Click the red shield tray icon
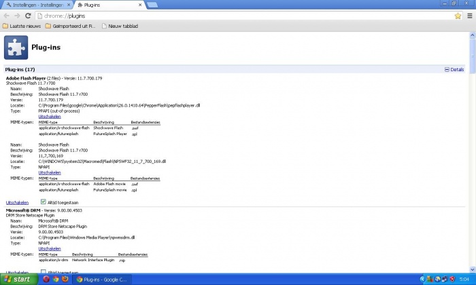The width and height of the screenshot is (476, 285). click(x=452, y=280)
